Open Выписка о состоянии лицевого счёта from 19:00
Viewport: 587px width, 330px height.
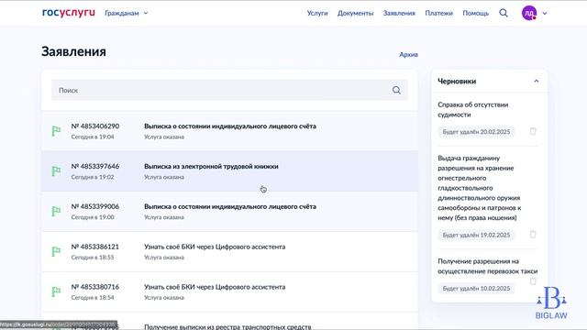coord(230,206)
